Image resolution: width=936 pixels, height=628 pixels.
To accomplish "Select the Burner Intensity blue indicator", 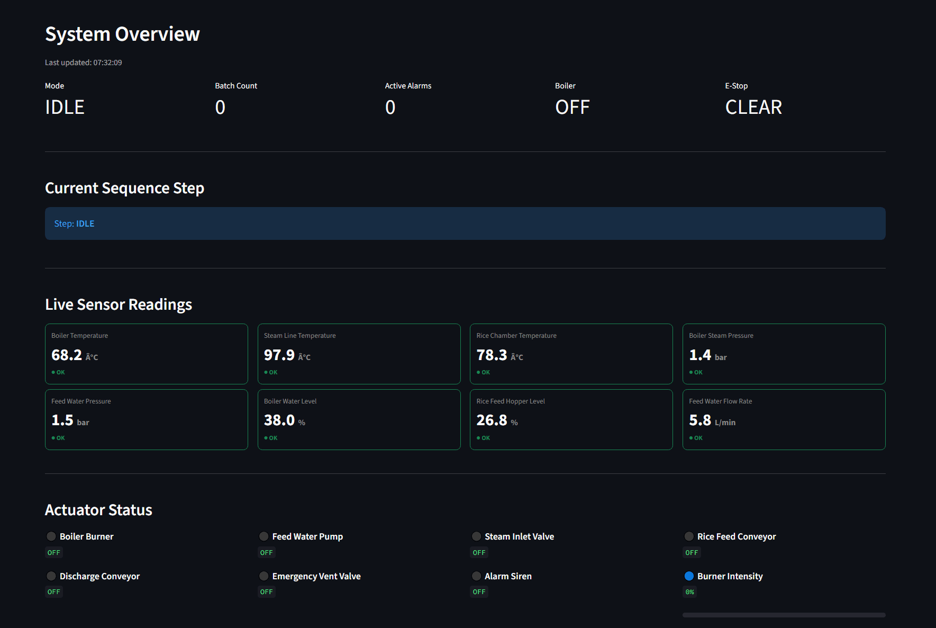I will coord(689,576).
